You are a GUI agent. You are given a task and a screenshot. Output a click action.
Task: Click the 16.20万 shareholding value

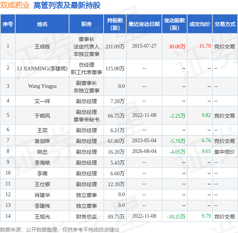116,152
